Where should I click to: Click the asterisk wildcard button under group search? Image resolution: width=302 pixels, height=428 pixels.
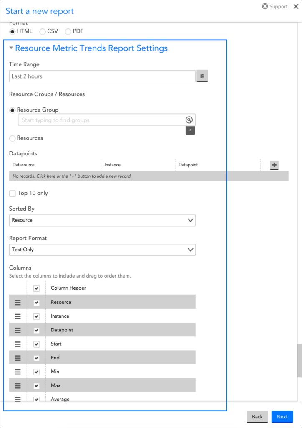(x=190, y=131)
